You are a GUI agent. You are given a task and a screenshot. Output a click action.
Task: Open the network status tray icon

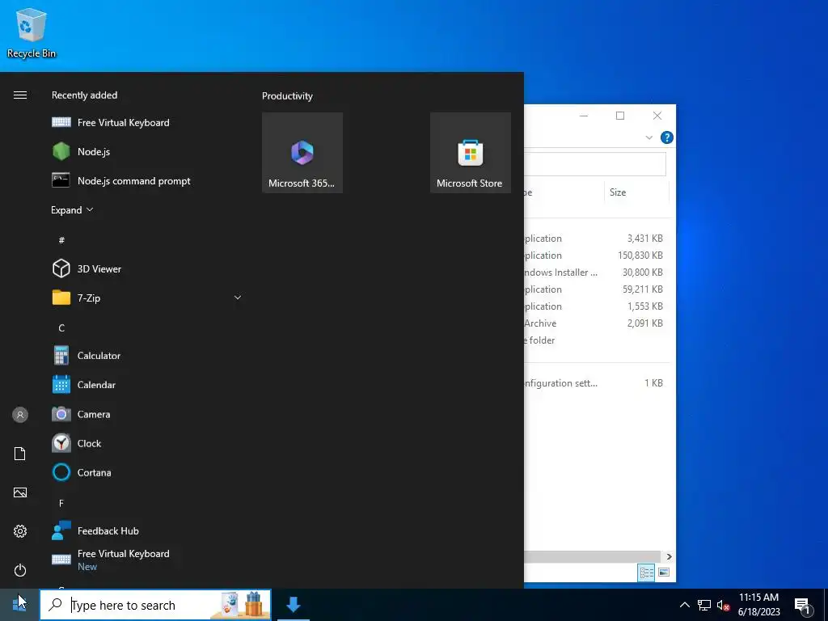(704, 605)
